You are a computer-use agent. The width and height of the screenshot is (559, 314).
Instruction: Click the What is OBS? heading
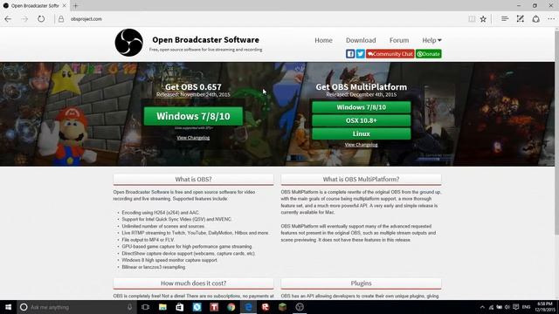(193, 179)
